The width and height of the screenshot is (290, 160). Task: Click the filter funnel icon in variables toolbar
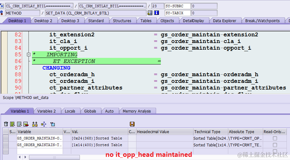53,124
